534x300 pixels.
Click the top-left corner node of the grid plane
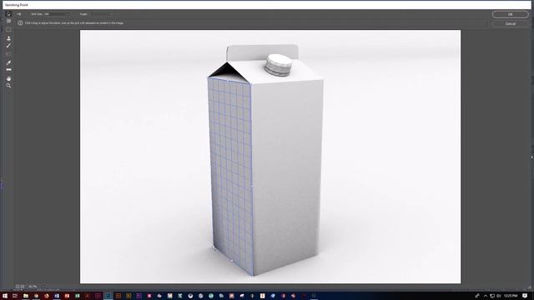click(208, 77)
